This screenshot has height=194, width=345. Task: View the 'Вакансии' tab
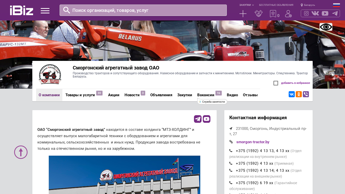(x=206, y=95)
